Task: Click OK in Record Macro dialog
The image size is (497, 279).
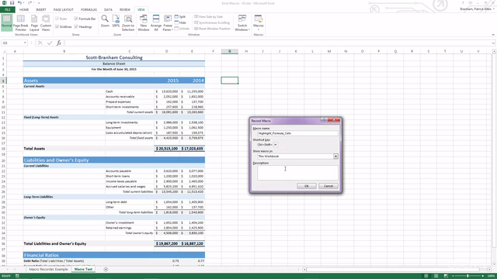Action: click(307, 186)
